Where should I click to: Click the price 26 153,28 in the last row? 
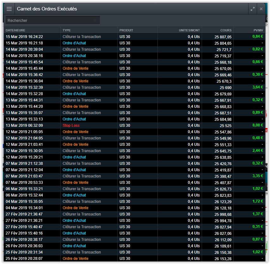223,259
